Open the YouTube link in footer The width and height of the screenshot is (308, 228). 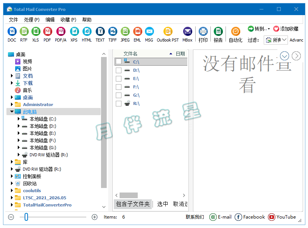pos(282,217)
